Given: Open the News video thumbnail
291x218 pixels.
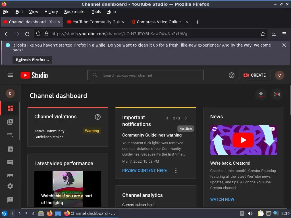Looking at the screenshot, I should tap(244, 140).
